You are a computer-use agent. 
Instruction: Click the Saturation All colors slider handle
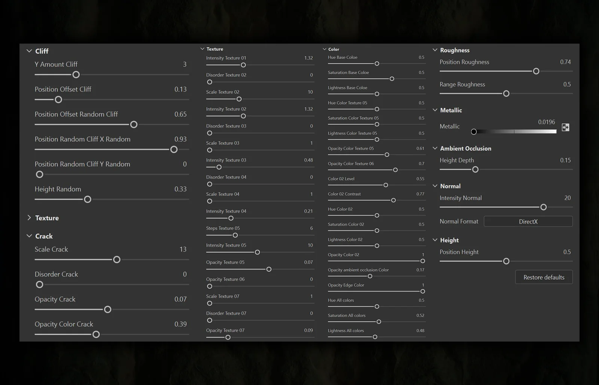[378, 321]
